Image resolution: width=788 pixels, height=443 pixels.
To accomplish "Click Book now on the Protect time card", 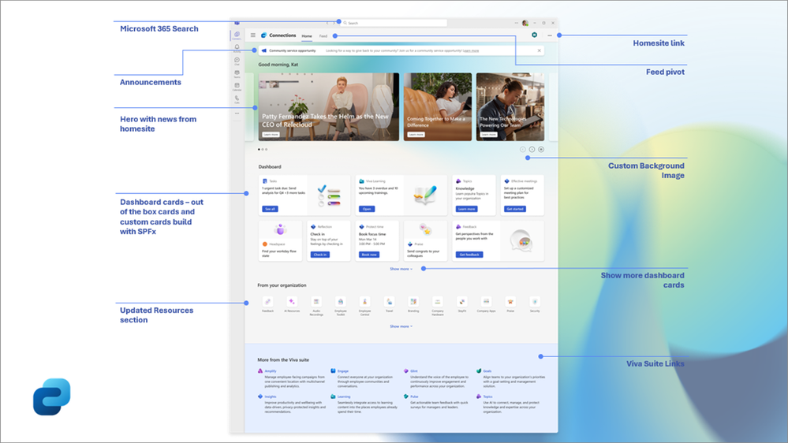I will pyautogui.click(x=369, y=255).
